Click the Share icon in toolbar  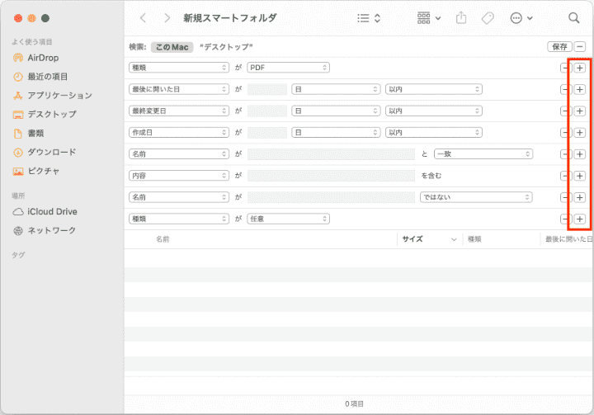coord(461,17)
